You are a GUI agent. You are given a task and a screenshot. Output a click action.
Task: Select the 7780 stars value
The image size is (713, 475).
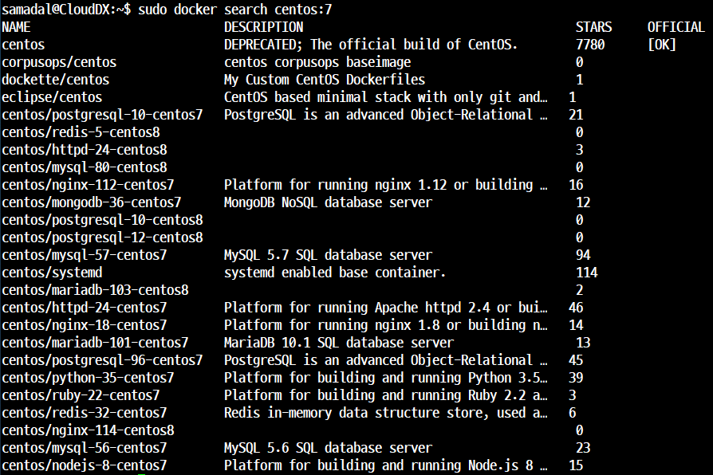point(590,45)
